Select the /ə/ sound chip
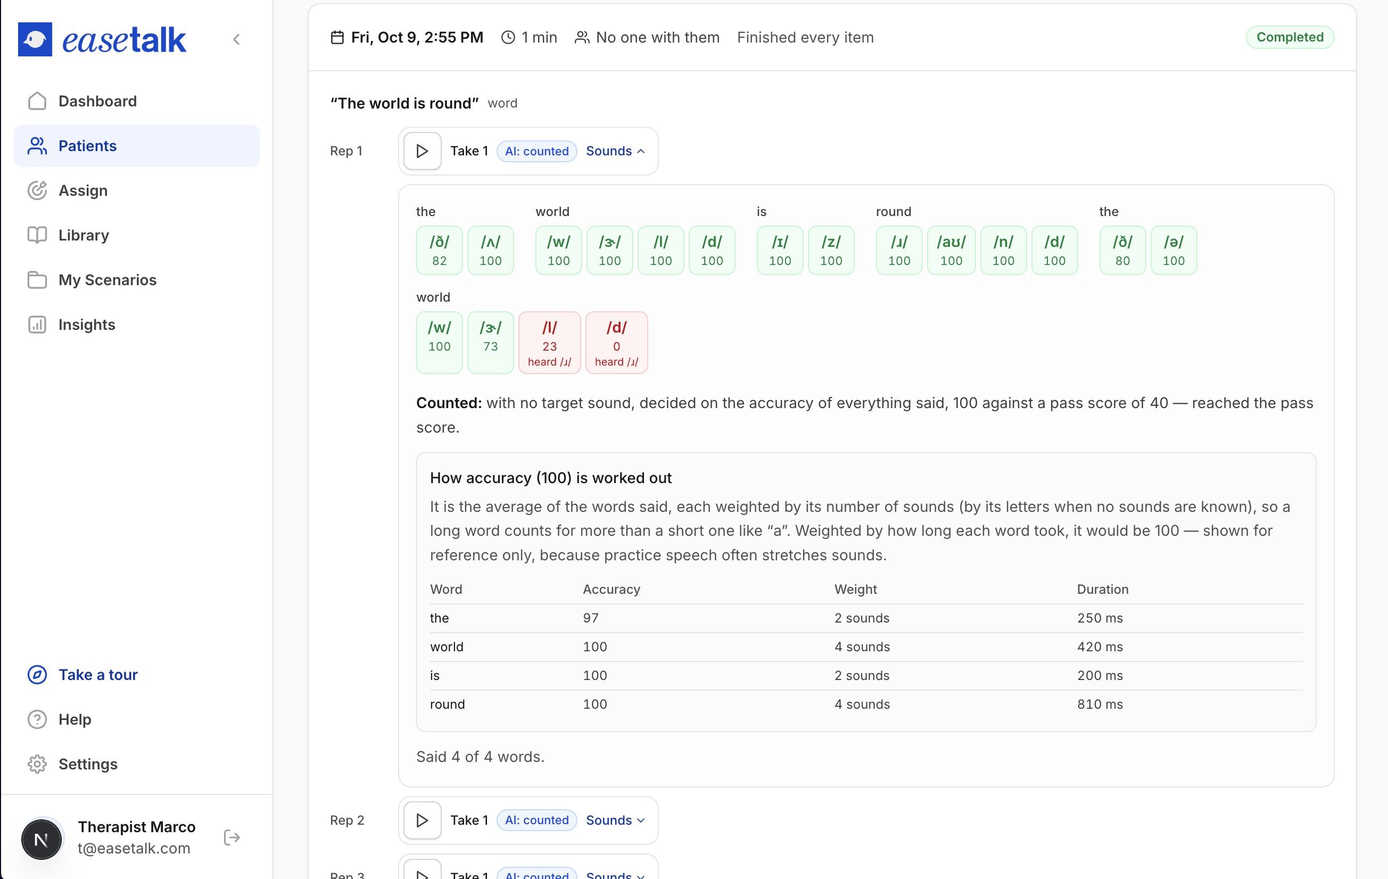 [1174, 250]
